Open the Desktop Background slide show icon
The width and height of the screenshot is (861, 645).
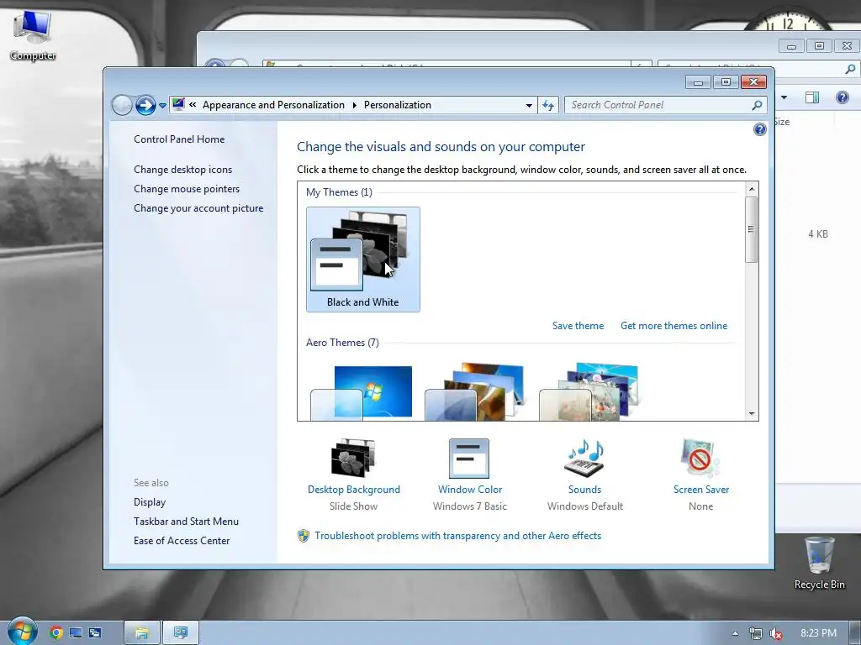(x=354, y=458)
